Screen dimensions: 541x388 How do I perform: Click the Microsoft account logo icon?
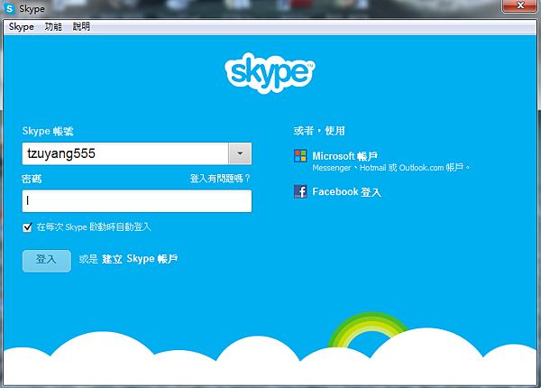pyautogui.click(x=300, y=156)
